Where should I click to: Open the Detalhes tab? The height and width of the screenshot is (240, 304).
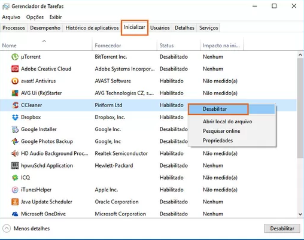click(x=184, y=28)
